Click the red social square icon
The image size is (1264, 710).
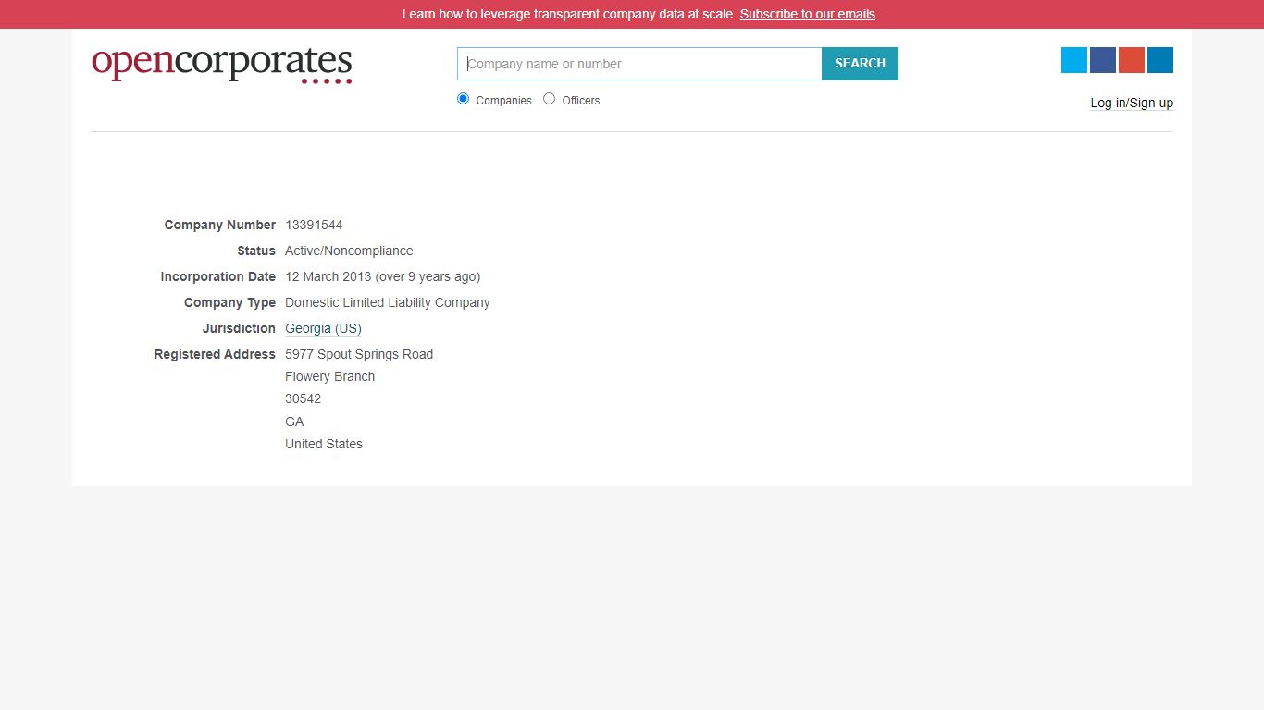1132,60
